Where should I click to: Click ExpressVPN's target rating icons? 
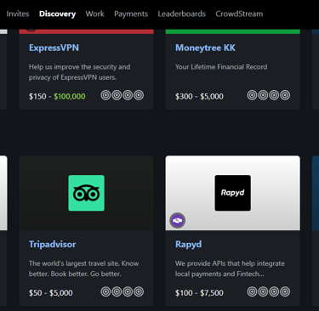pyautogui.click(x=122, y=95)
